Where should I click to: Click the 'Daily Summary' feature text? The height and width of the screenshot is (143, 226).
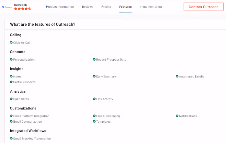coord(107,77)
